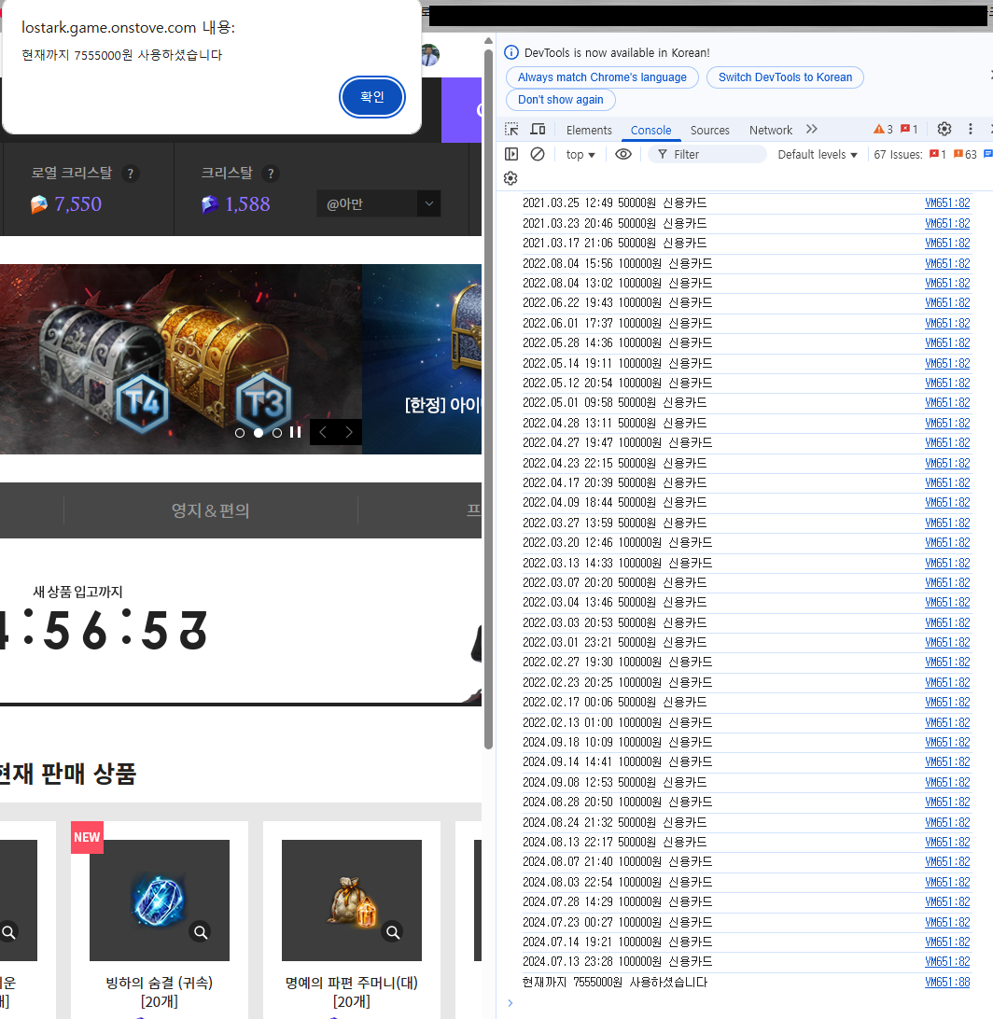Click the 로열 크리스탈 help question mark
Screen dimensions: 993x1019
tap(131, 174)
